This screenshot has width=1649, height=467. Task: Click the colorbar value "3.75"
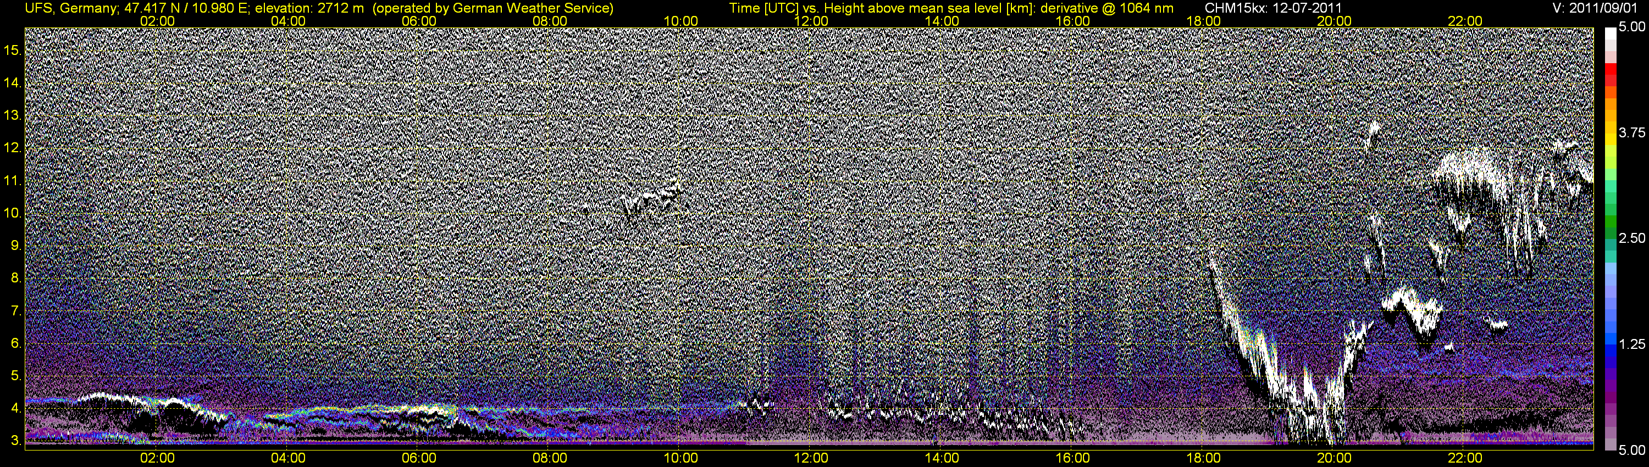(1633, 133)
